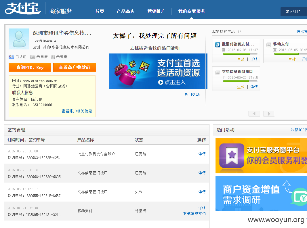Click the purple star service window icon

tap(232, 156)
